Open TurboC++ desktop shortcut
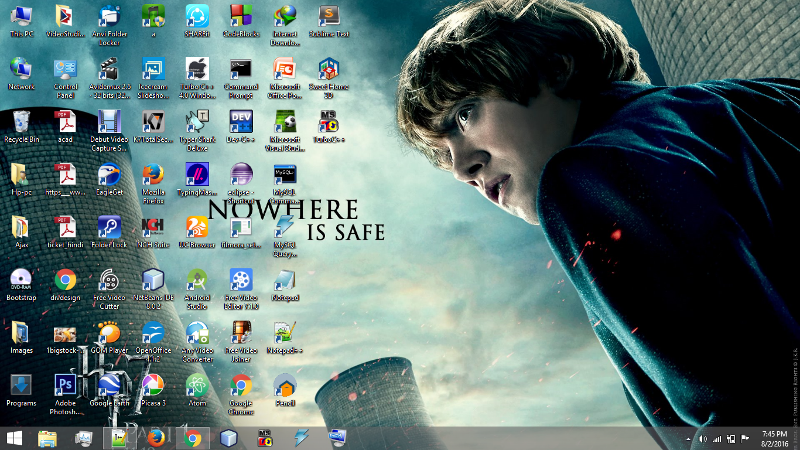This screenshot has width=800, height=450. (329, 127)
